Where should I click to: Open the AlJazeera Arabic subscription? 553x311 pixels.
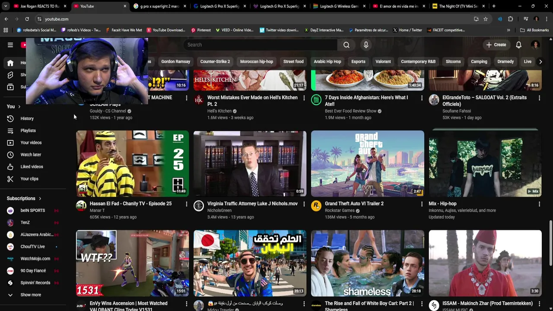[33, 235]
